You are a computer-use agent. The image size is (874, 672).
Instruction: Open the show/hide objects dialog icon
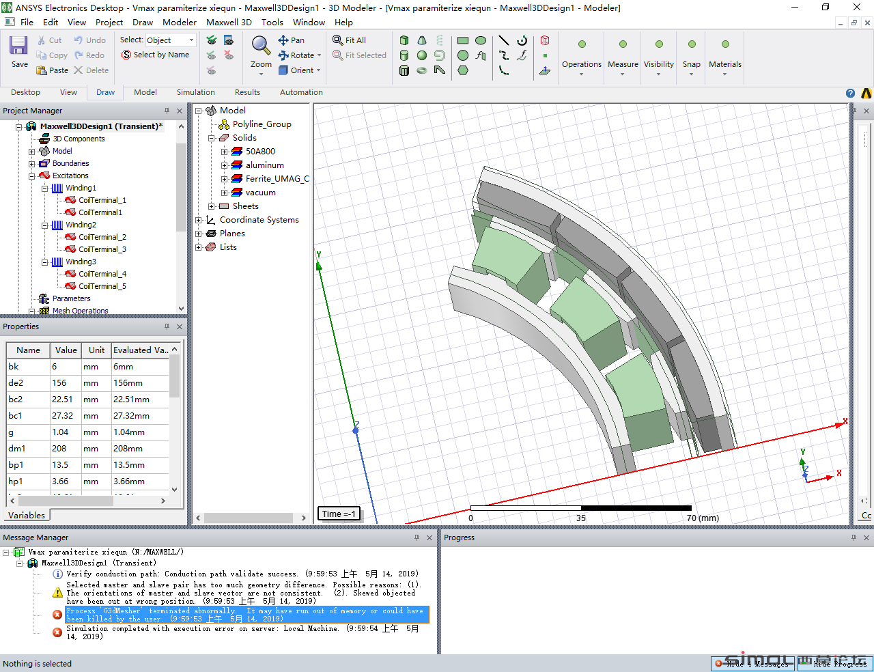click(229, 40)
